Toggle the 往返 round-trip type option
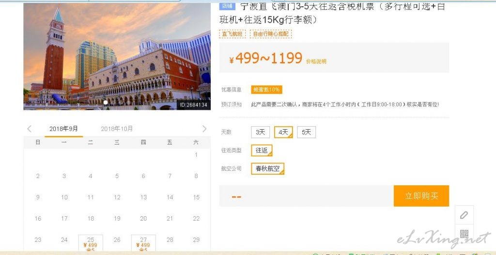 click(x=262, y=150)
